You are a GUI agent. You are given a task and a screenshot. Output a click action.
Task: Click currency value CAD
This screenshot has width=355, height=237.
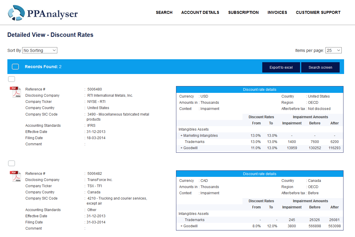[204, 181]
